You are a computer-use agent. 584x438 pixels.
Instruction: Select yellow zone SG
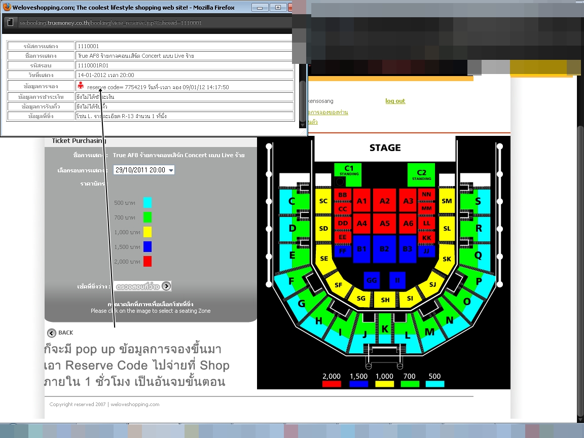(361, 298)
